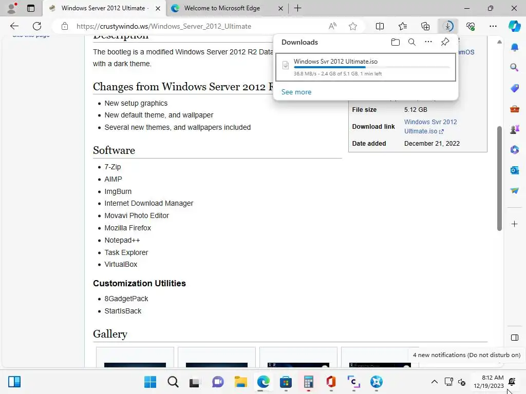This screenshot has height=394, width=526.
Task: Open Read aloud icon in address bar
Action: point(332,26)
